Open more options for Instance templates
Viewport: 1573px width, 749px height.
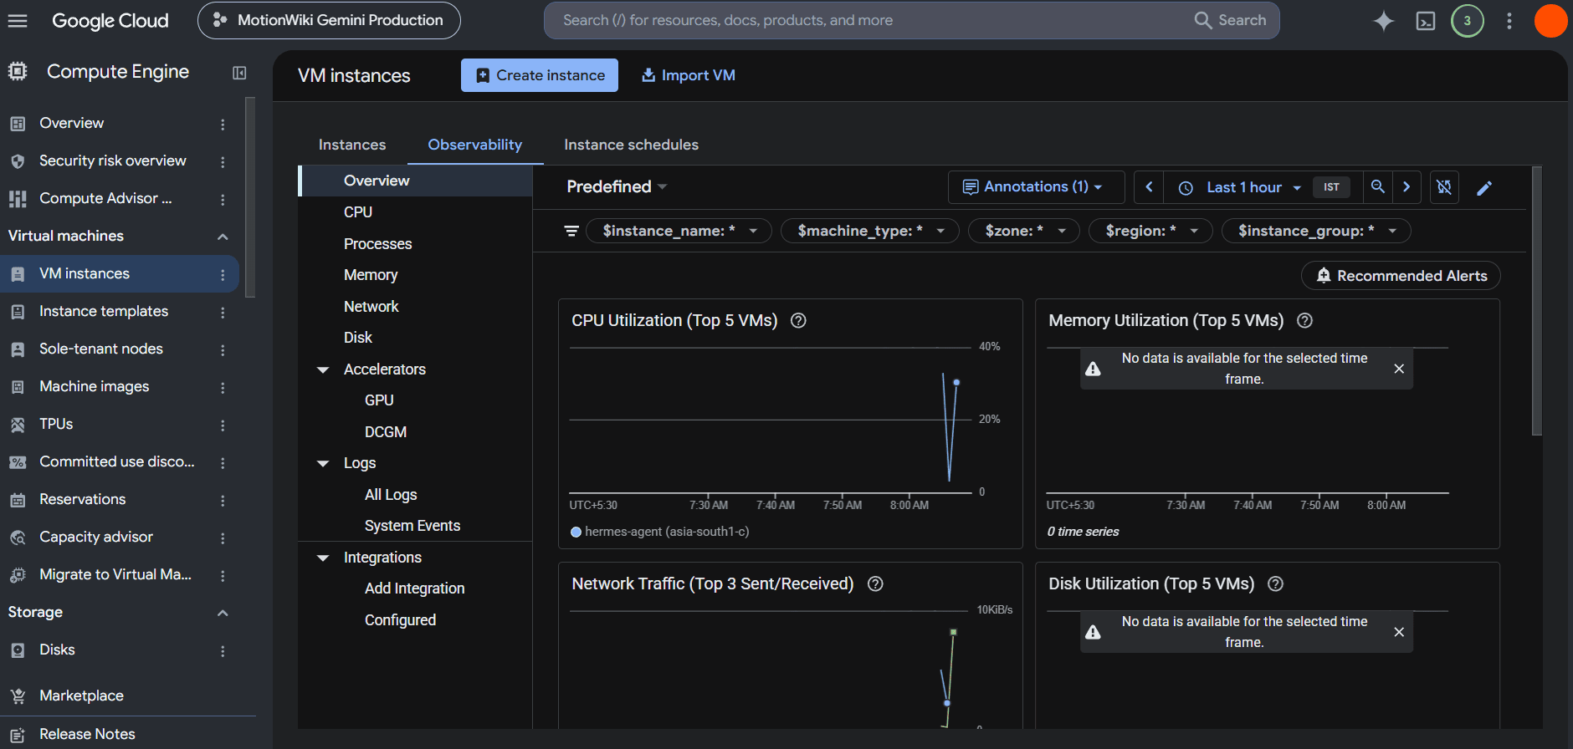pyautogui.click(x=223, y=312)
